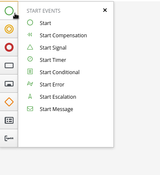160x175 pixels.
Task: Choose the 'Start Timer' entry
Action: [53, 60]
